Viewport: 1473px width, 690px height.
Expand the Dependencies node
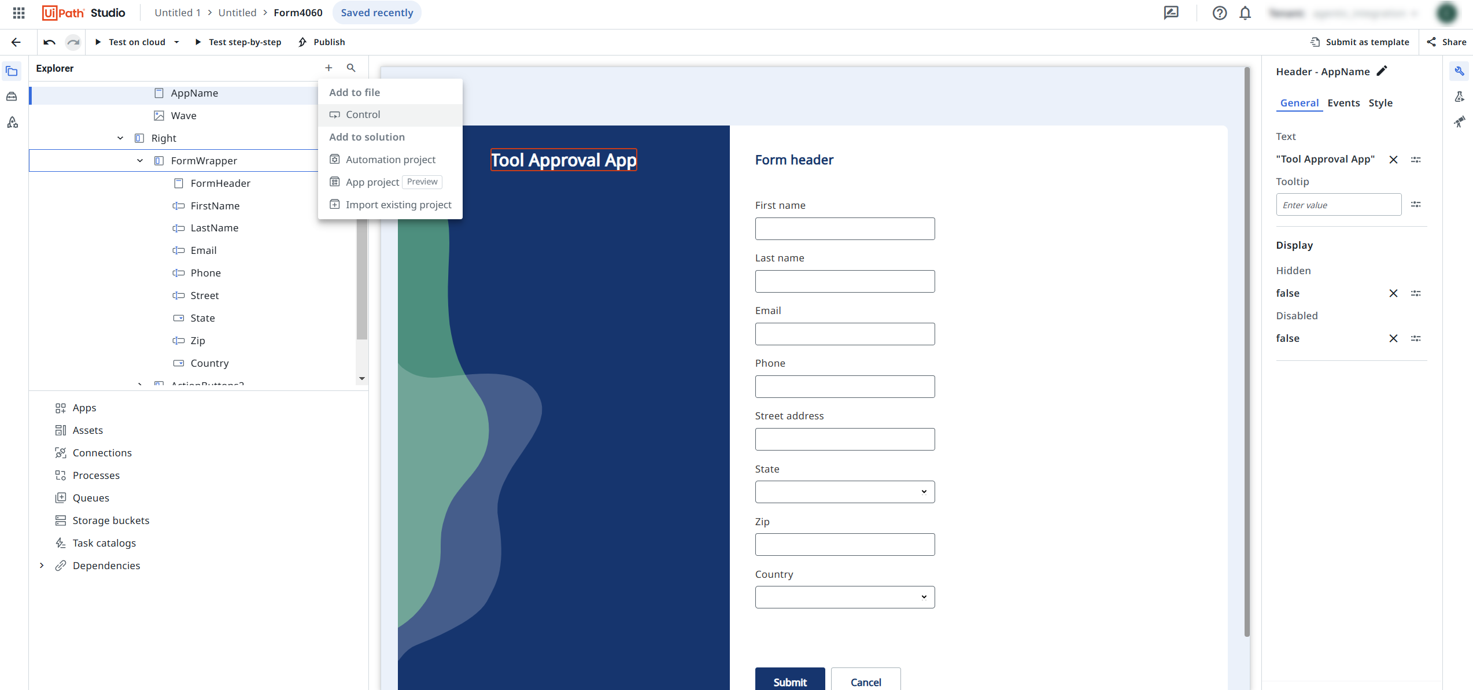pyautogui.click(x=42, y=566)
